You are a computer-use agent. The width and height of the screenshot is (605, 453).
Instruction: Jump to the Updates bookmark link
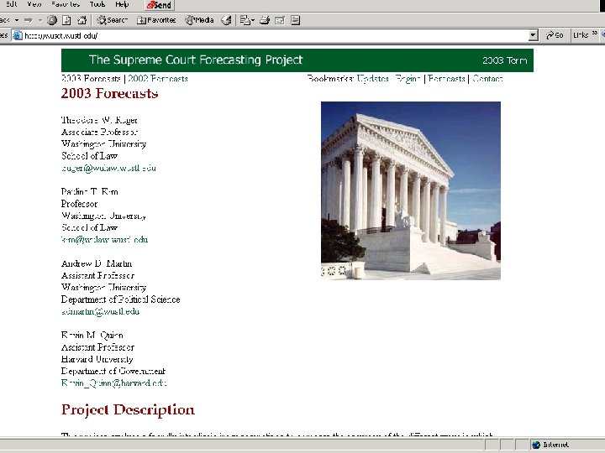click(x=373, y=79)
